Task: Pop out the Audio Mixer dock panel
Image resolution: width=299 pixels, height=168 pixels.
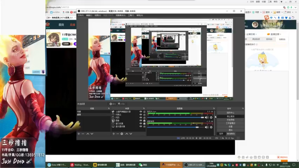Action: click(x=214, y=108)
